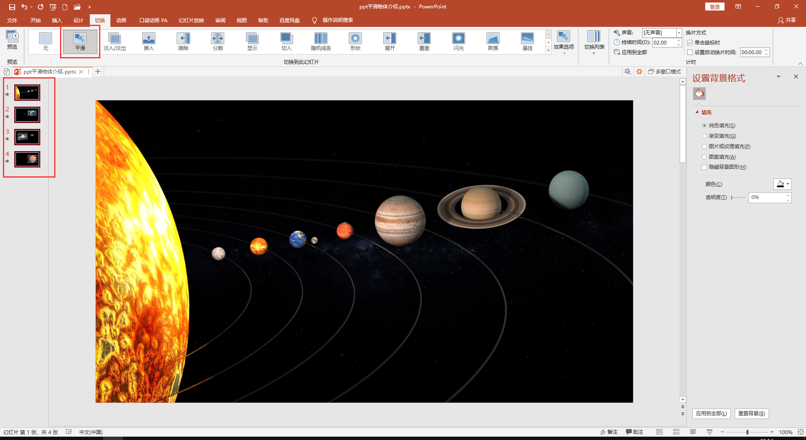
Task: Select the 随机线条 random bars transition
Action: [x=321, y=42]
